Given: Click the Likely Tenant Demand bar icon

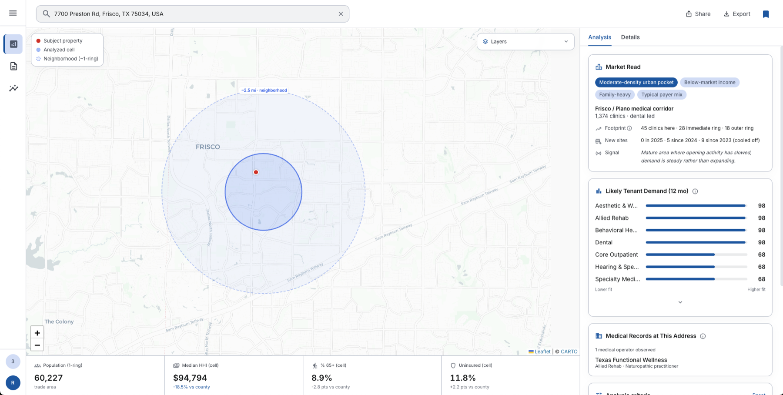Looking at the screenshot, I should tap(599, 191).
